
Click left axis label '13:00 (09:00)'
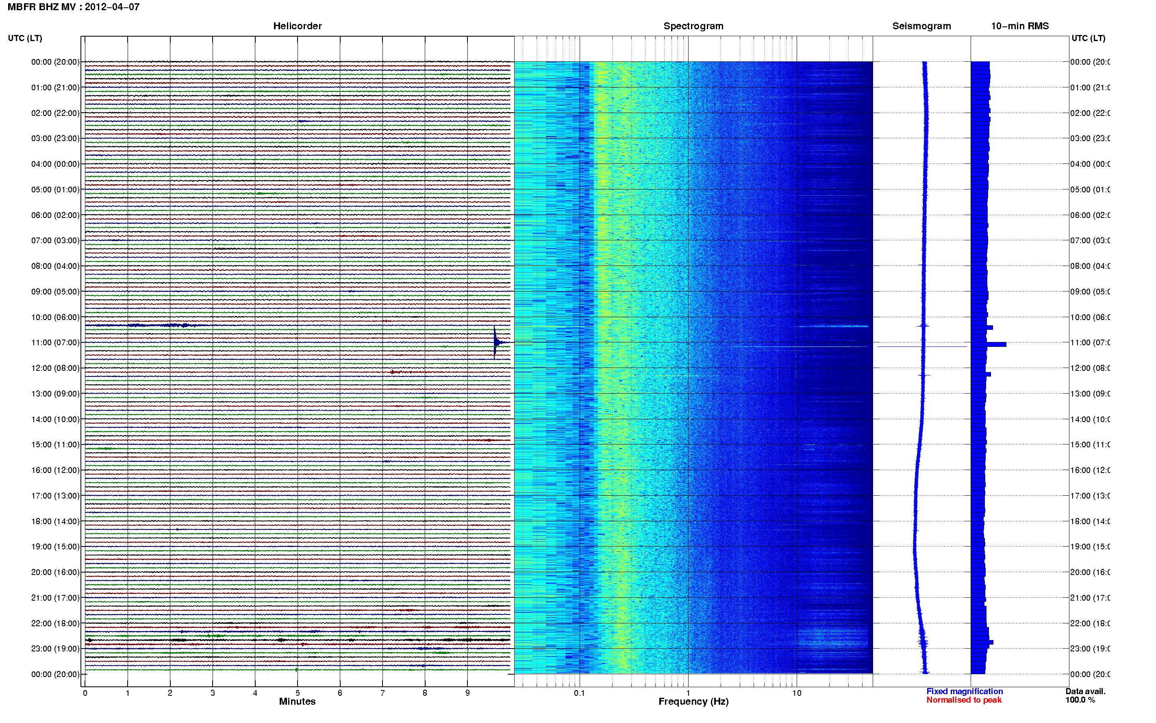pyautogui.click(x=55, y=394)
